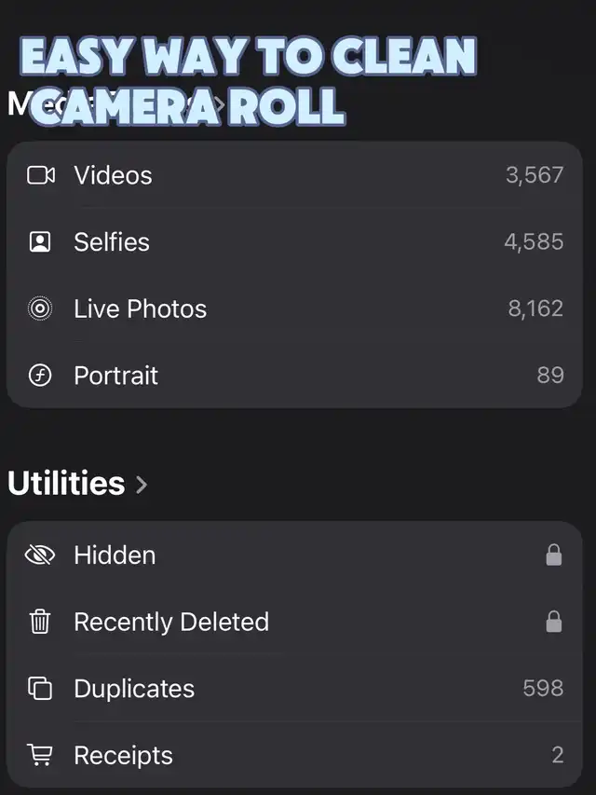Tap the 3,567 videos count
This screenshot has height=795, width=596.
[x=535, y=175]
